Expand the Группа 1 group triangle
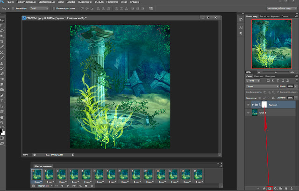The height and width of the screenshot is (191, 299). (x=253, y=105)
